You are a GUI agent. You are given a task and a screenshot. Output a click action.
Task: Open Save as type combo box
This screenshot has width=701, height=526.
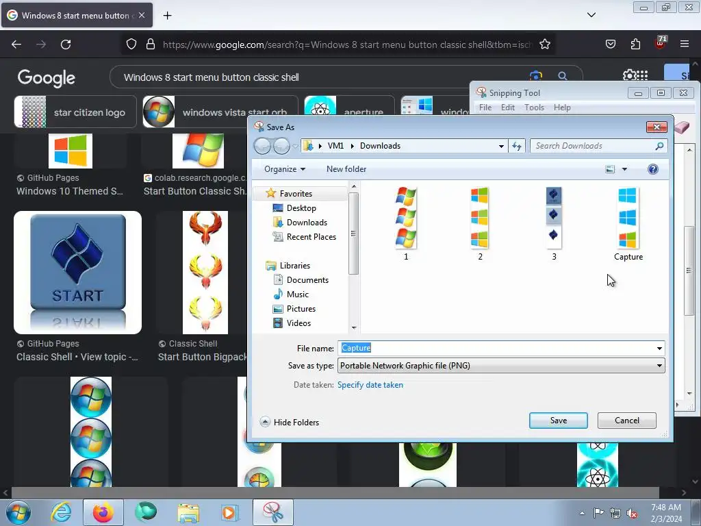[x=500, y=366]
